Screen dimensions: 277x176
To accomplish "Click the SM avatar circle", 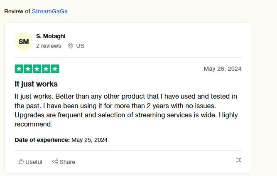I will pyautogui.click(x=24, y=42).
